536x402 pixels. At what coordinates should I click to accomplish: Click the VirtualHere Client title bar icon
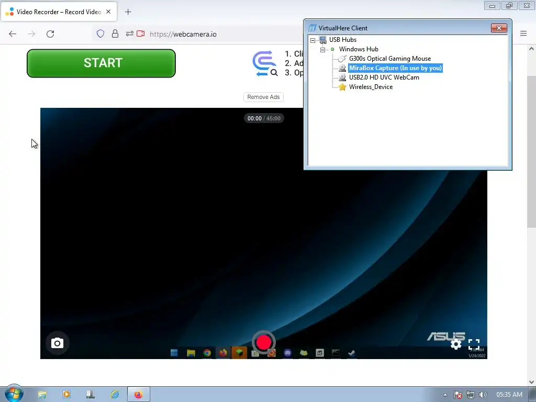tap(312, 28)
